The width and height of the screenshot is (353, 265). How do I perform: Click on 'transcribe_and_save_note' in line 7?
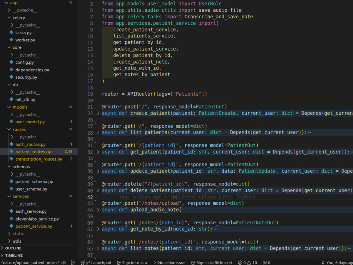point(219,17)
